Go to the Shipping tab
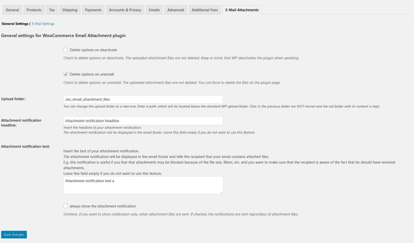 [70, 10]
